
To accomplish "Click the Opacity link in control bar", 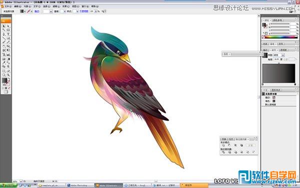I will pyautogui.click(x=84, y=12).
